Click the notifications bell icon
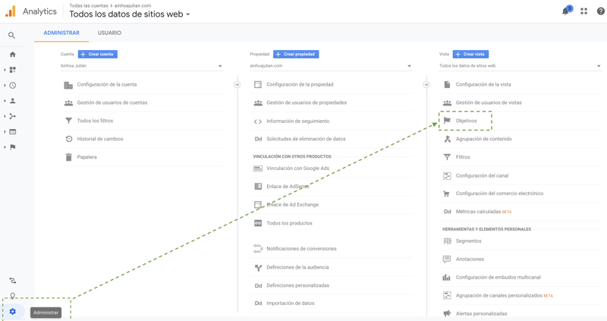607x321 pixels. click(565, 11)
